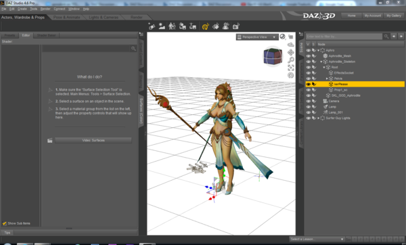
Task: Click the viewport options icon beside draw-style sphere
Action: click(x=291, y=37)
